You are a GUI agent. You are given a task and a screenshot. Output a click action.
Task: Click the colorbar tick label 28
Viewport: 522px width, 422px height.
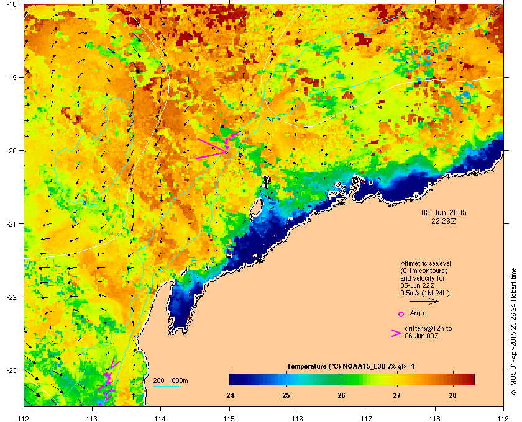(x=452, y=395)
